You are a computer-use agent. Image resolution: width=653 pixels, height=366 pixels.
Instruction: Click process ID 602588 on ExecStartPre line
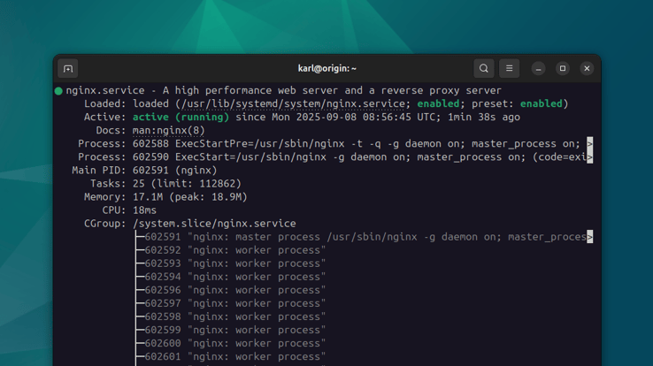150,144
